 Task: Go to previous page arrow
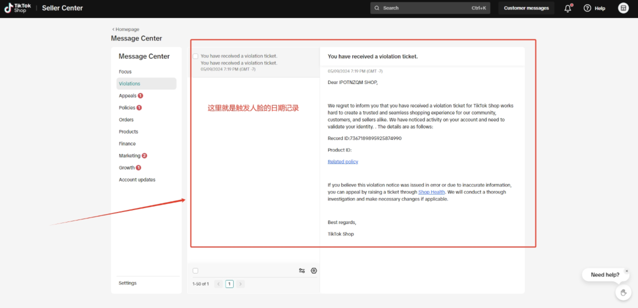pyautogui.click(x=218, y=284)
